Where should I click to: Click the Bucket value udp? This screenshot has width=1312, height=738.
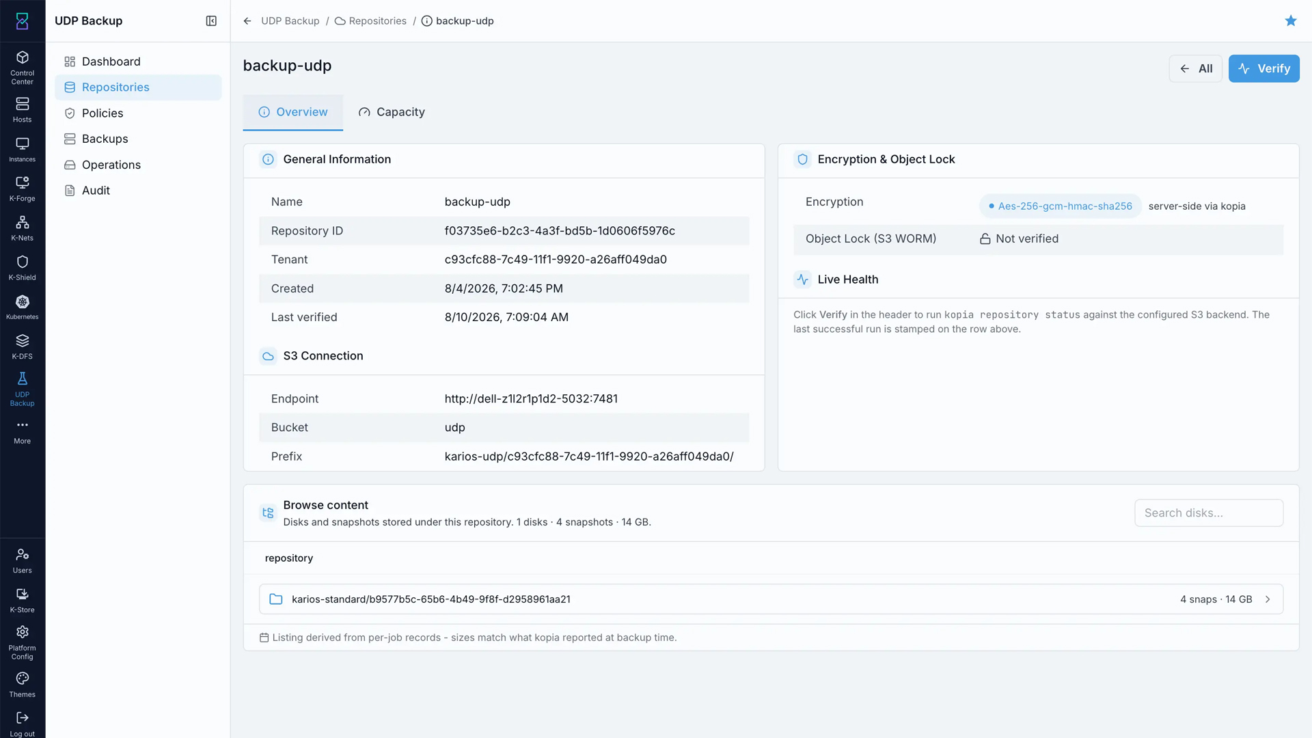(x=455, y=428)
